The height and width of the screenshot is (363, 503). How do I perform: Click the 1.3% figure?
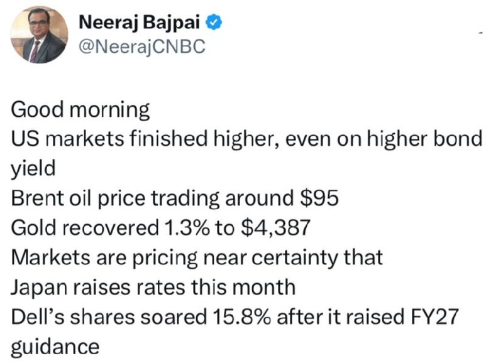point(187,228)
